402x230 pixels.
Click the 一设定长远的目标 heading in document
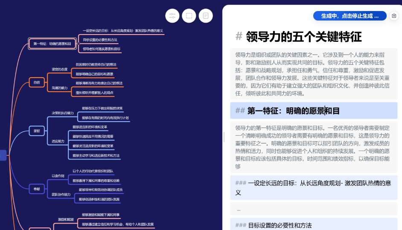[314, 188]
